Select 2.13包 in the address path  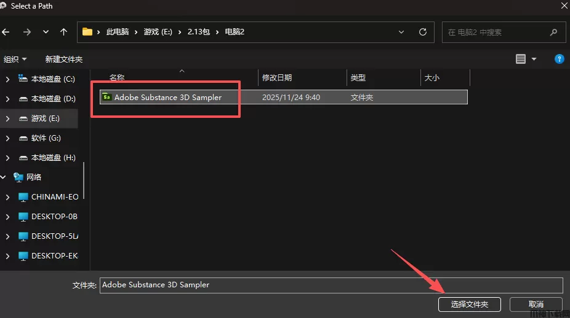click(x=198, y=32)
